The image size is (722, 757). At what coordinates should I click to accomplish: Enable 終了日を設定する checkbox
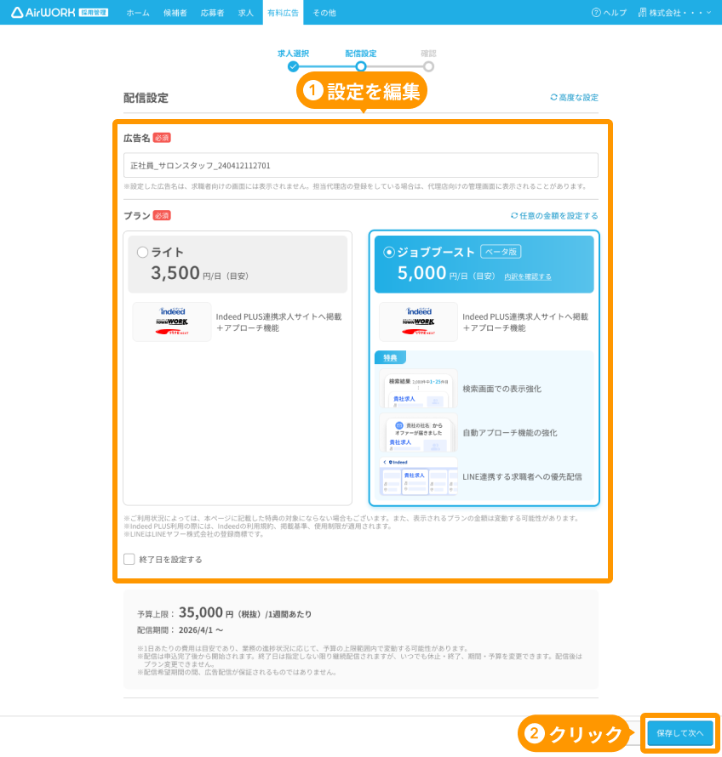coord(129,559)
